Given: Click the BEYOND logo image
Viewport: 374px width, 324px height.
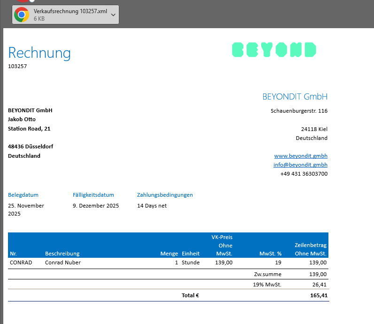Looking at the screenshot, I should [x=274, y=50].
